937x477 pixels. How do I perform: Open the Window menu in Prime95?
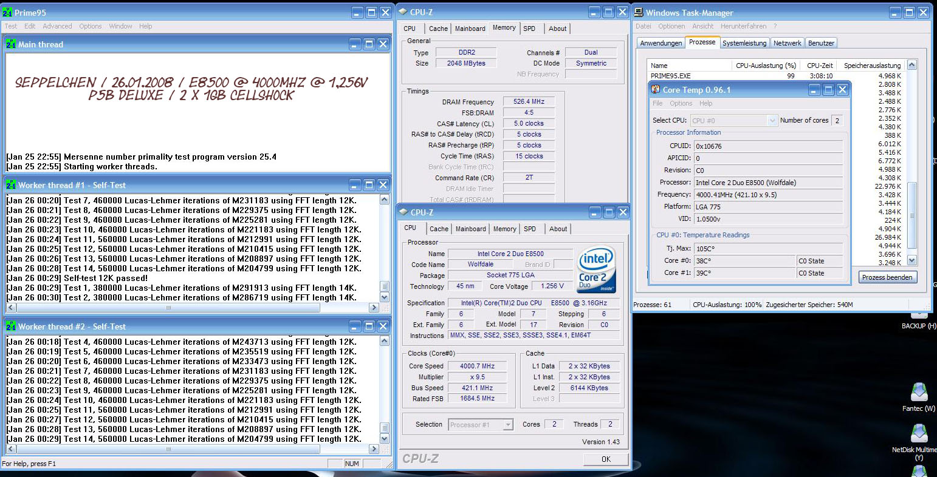pos(120,26)
